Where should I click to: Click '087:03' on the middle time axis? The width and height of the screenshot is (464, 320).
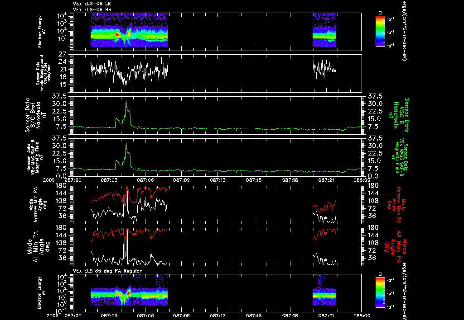[x=109, y=180]
